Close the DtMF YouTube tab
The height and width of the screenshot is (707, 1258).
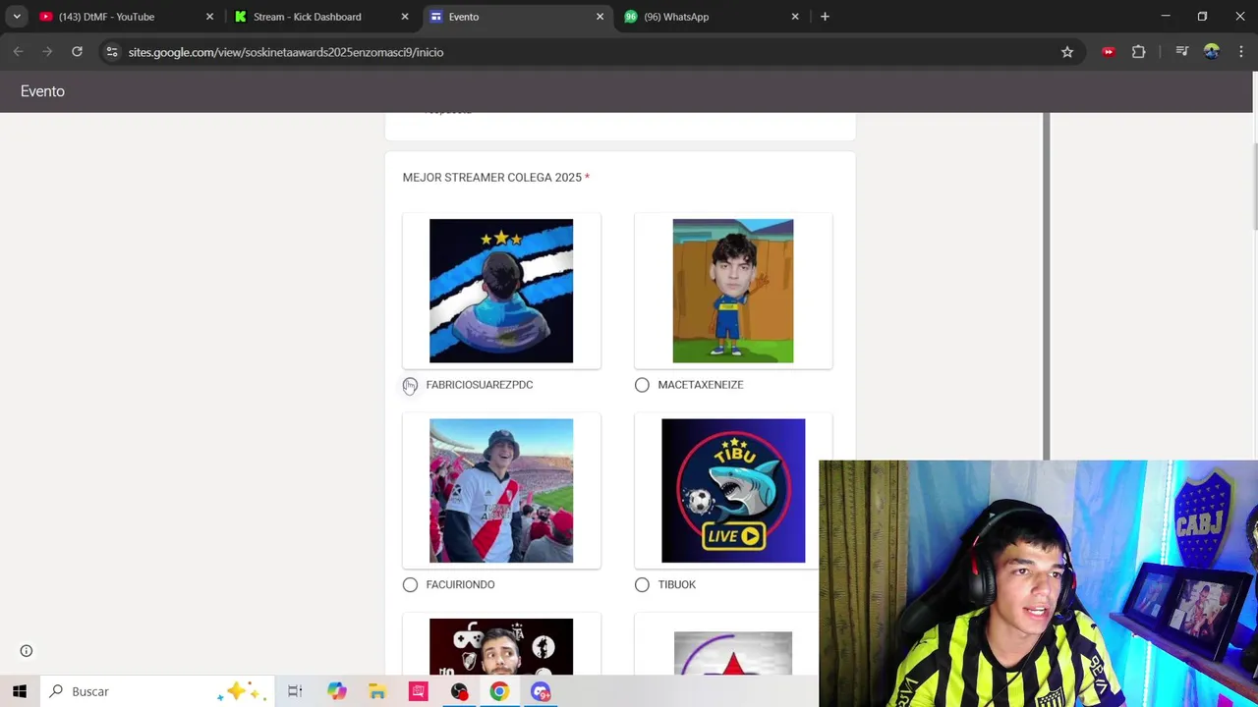tap(209, 17)
